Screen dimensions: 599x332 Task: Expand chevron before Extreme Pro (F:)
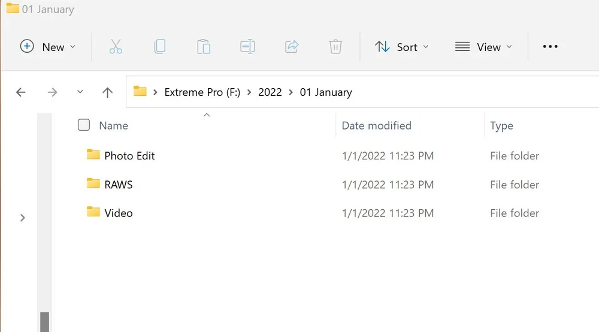coord(155,92)
